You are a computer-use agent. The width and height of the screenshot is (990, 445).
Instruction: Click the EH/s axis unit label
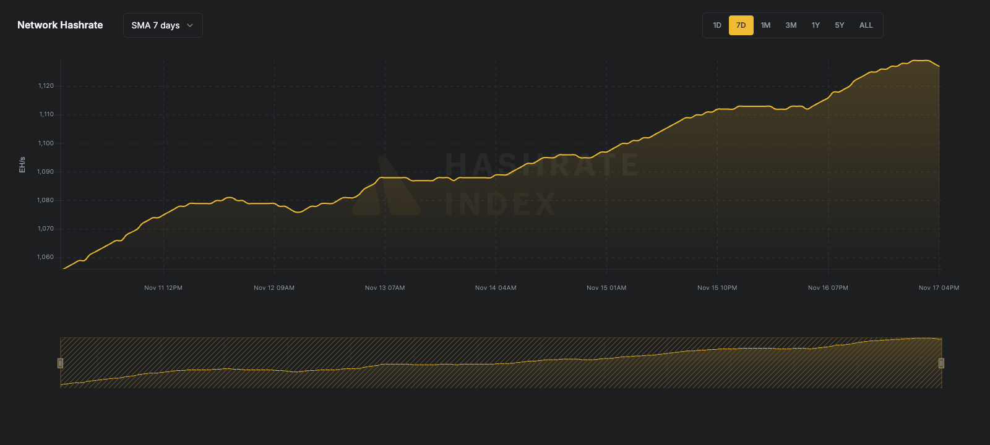tap(22, 164)
